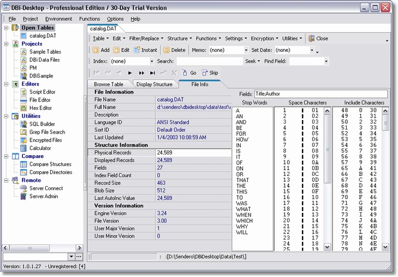Click the Fields text box
The height and width of the screenshot is (277, 398).
pyautogui.click(x=321, y=94)
